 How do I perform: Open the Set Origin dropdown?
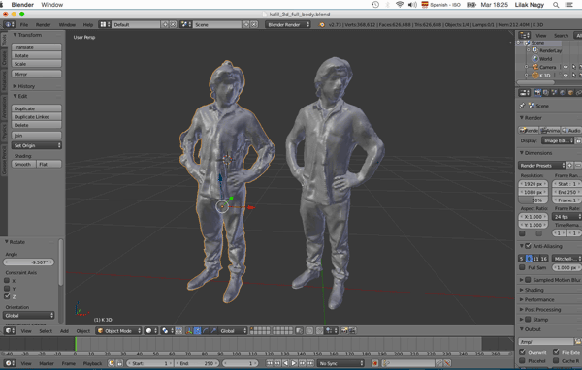tap(37, 145)
